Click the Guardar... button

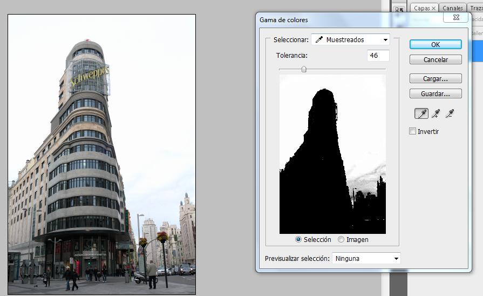tap(436, 93)
